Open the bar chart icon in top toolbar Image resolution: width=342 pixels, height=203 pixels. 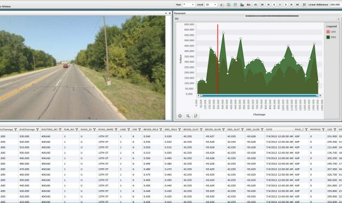point(242,5)
